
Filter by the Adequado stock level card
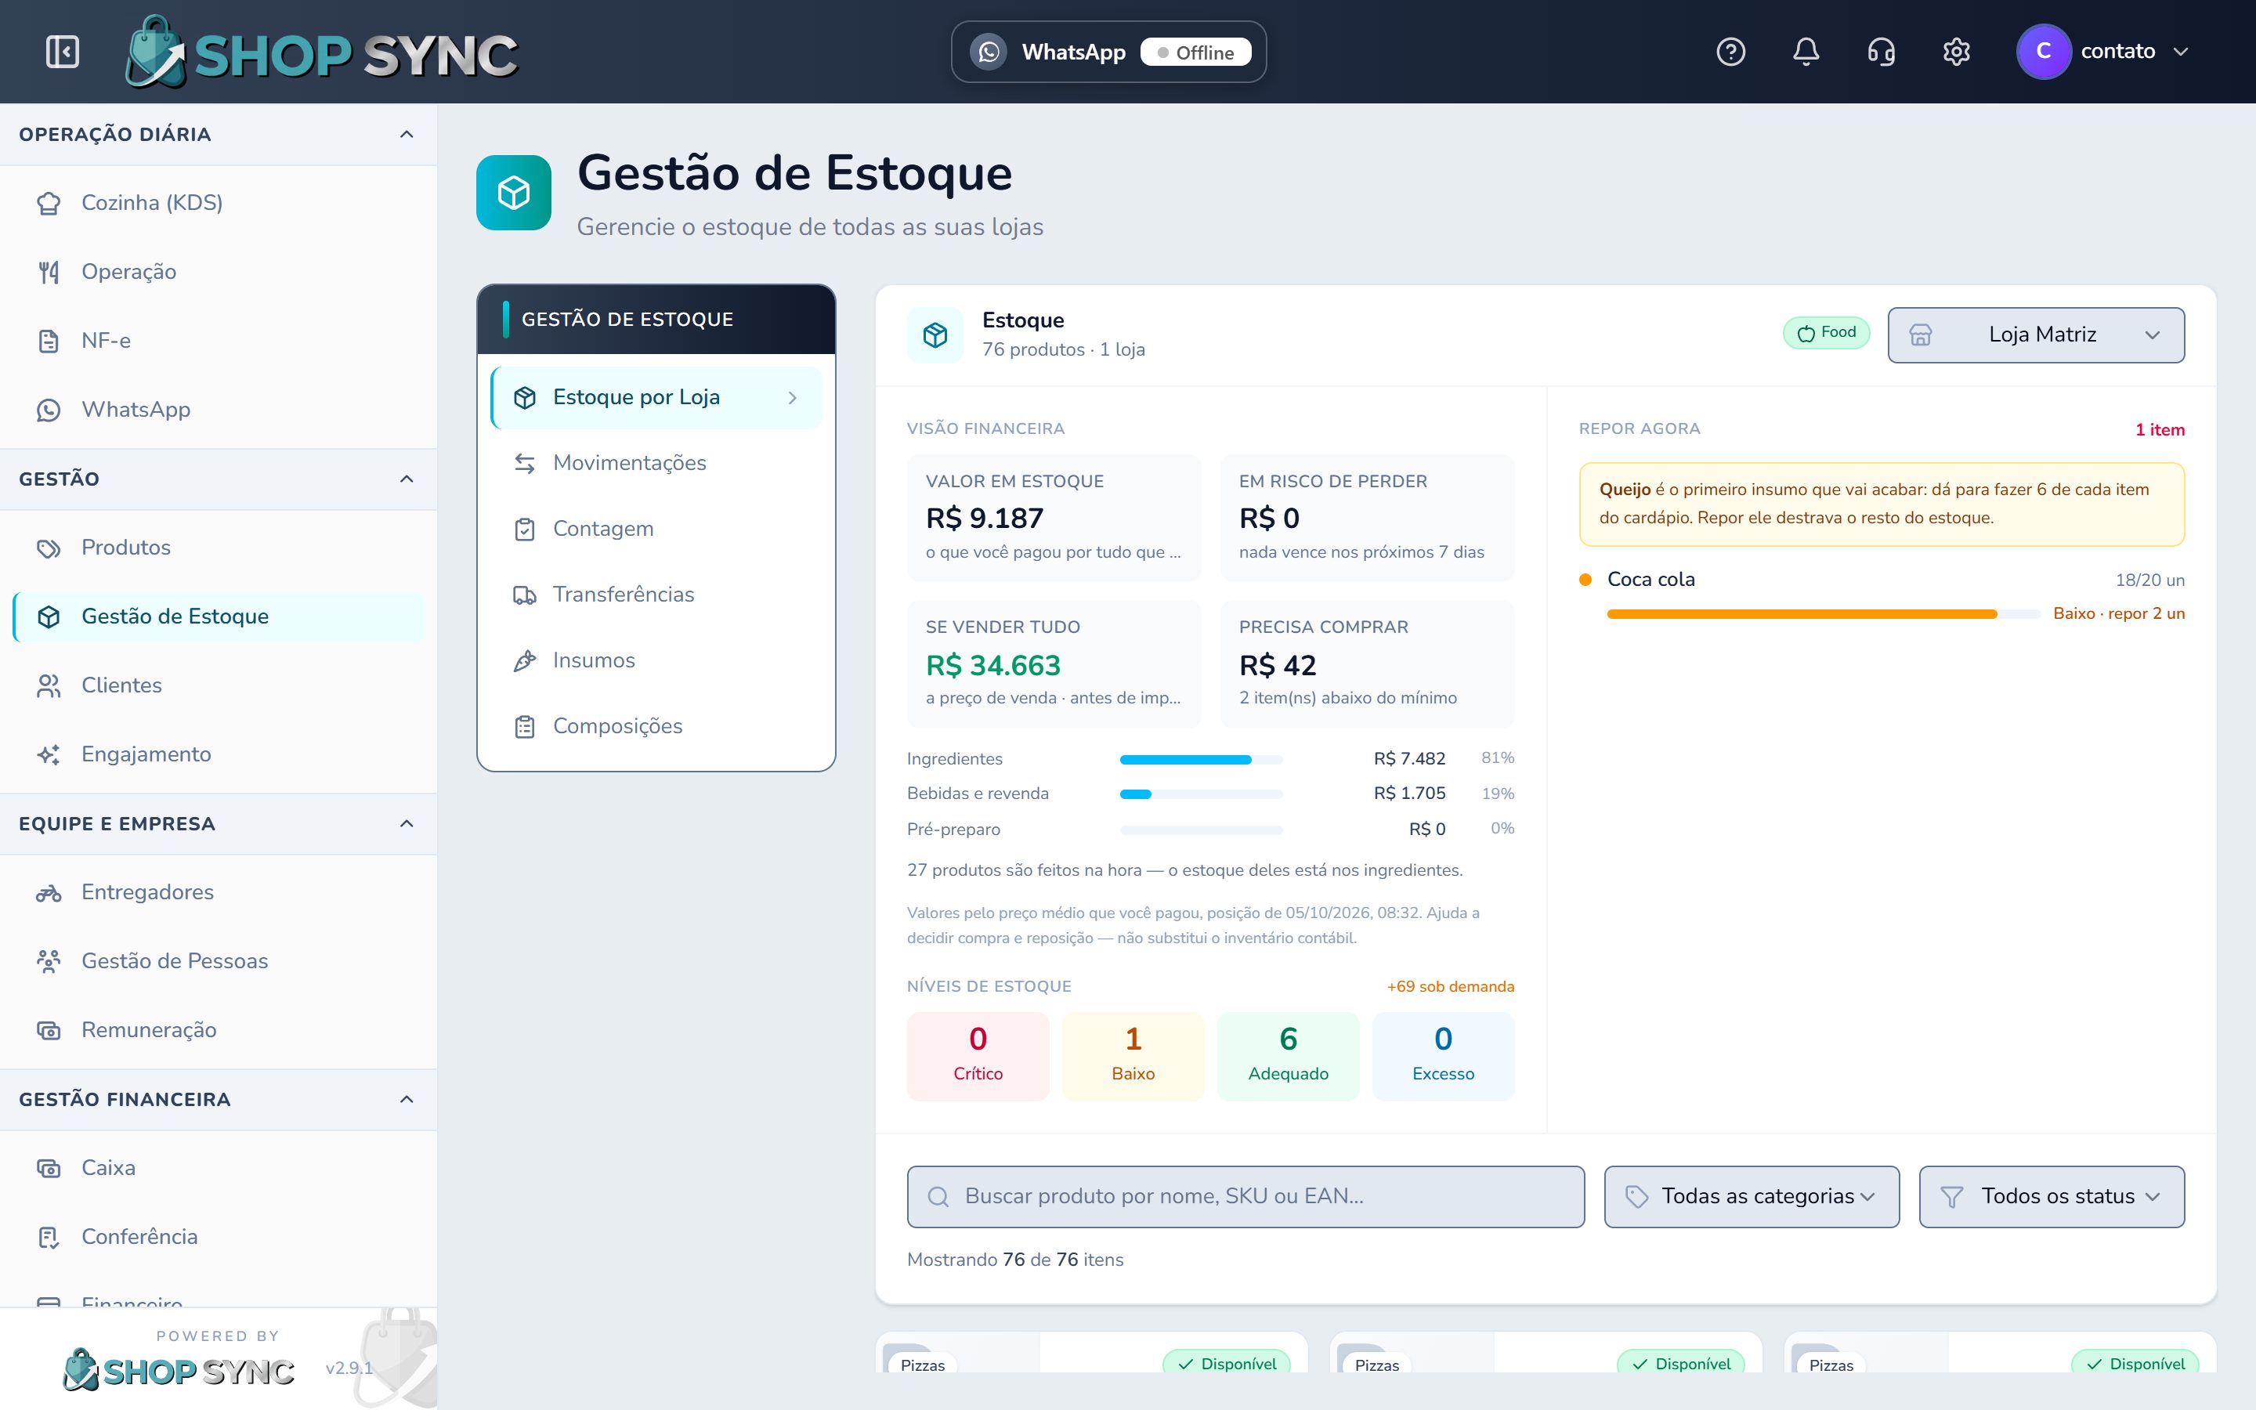click(1289, 1057)
